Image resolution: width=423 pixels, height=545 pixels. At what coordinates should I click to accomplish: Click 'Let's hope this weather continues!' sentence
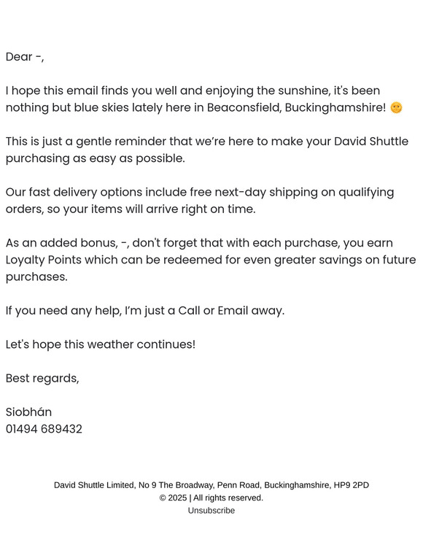(x=101, y=344)
